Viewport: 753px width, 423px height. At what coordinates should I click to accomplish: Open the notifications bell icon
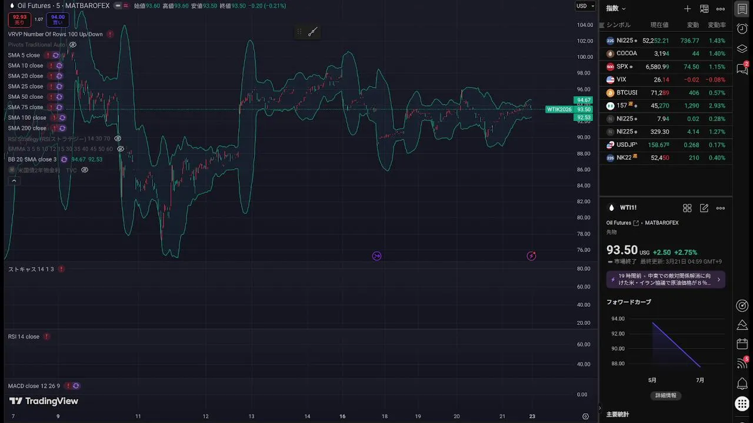[742, 384]
